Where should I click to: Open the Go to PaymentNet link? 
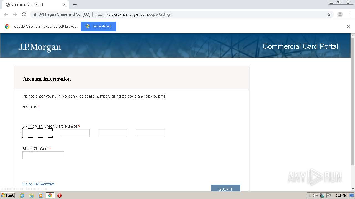tap(39, 184)
